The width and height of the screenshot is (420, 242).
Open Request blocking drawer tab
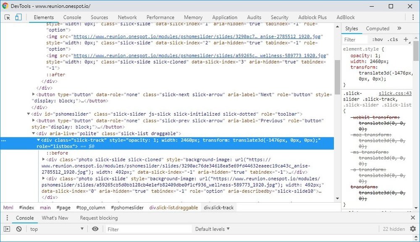[x=99, y=218]
